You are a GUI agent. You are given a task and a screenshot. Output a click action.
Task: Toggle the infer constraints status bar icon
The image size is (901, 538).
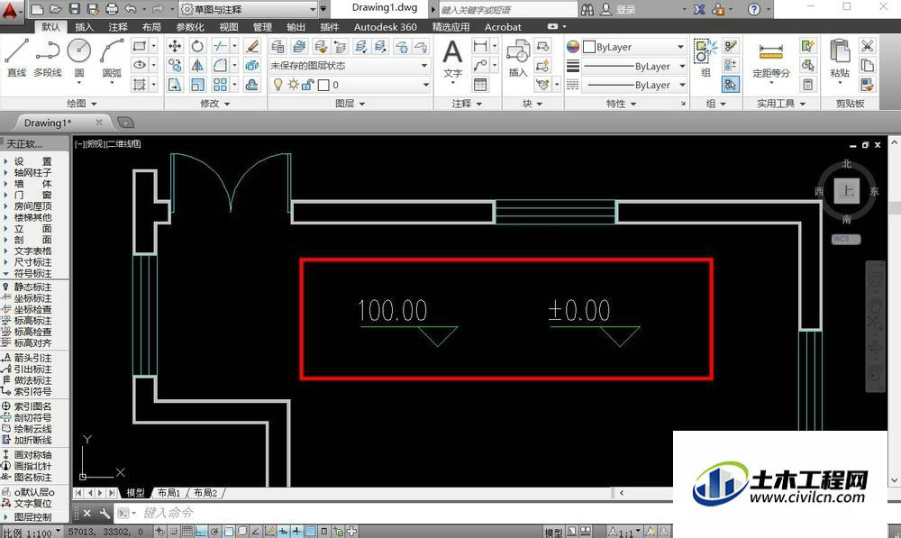click(160, 532)
